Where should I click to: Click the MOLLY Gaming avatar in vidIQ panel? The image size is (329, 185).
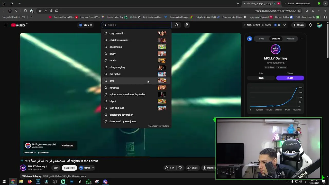(x=276, y=49)
